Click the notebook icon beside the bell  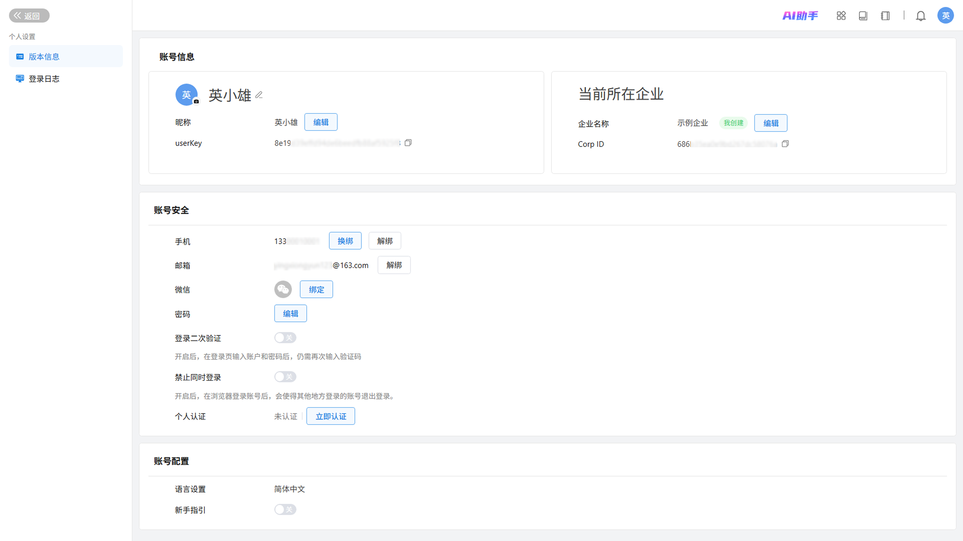[885, 16]
